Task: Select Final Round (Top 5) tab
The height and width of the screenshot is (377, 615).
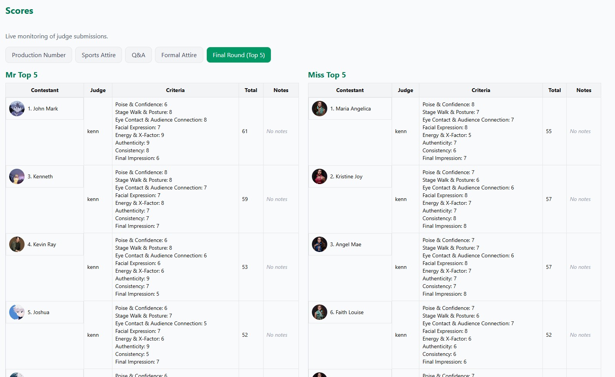Action: 239,55
